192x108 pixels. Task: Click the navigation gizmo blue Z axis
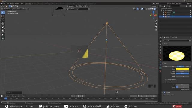[153, 12]
